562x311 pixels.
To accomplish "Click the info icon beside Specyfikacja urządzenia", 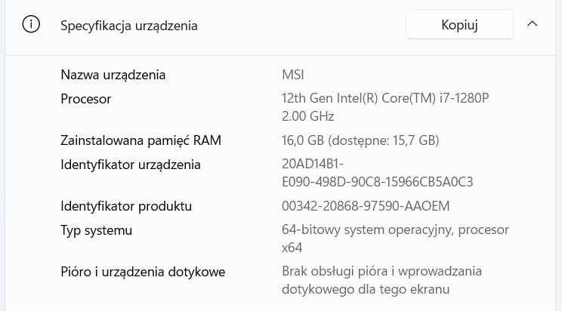I will (x=31, y=24).
